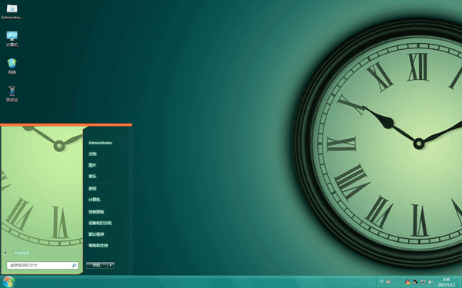Open 图片 (Pictures) in Start menu
This screenshot has width=462, height=288.
[x=92, y=165]
